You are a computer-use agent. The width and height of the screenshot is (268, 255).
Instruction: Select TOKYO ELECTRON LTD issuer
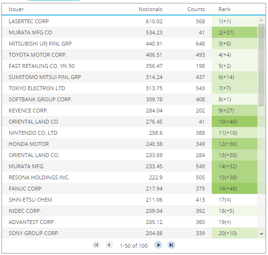pos(37,88)
